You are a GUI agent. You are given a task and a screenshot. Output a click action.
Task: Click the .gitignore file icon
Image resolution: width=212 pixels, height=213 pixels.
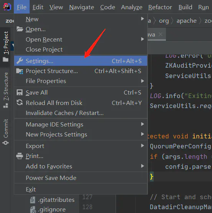(33, 210)
